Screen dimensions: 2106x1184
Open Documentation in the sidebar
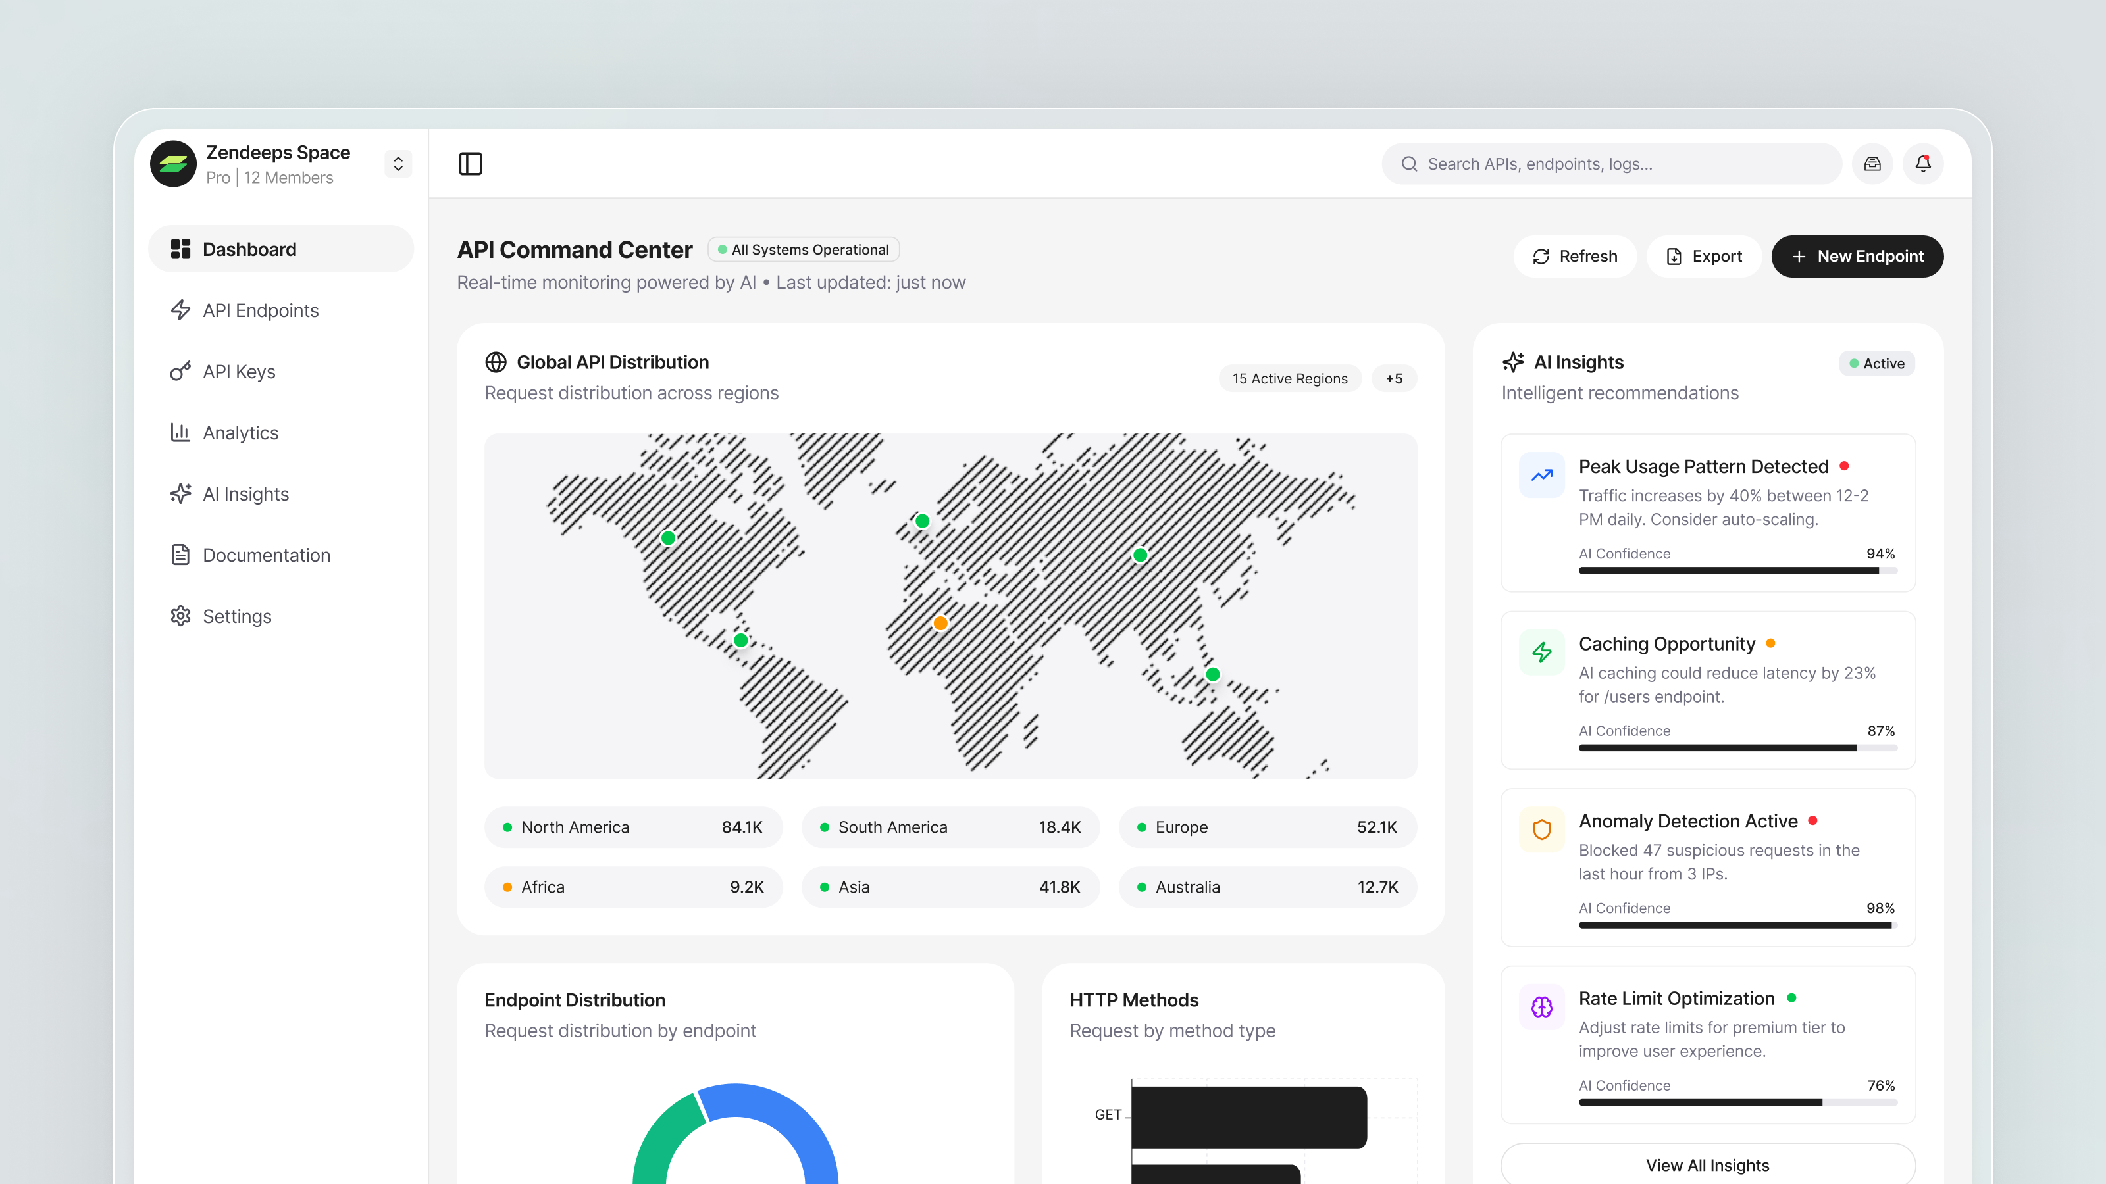pos(281,556)
